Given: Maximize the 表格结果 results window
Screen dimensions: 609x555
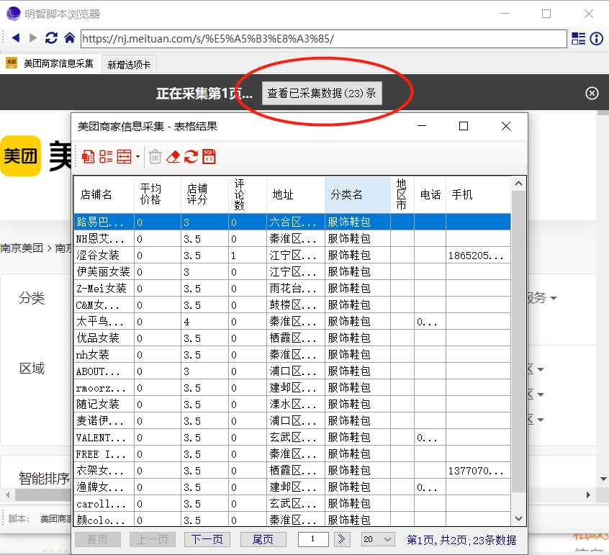Looking at the screenshot, I should click(464, 126).
